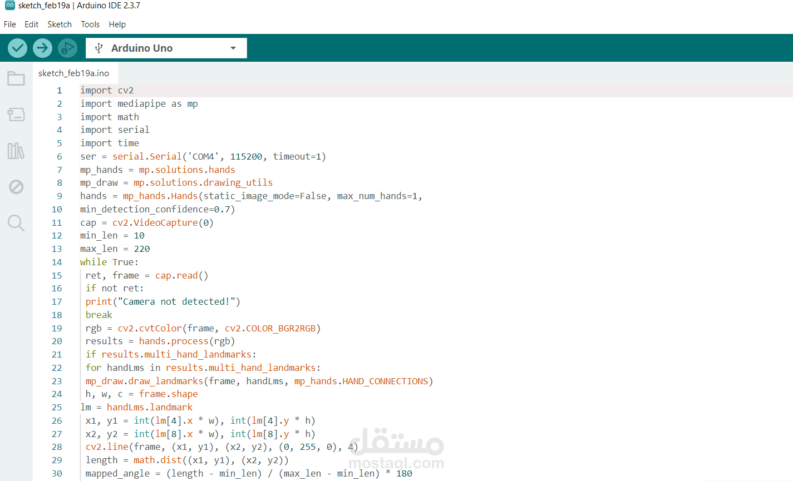The width and height of the screenshot is (793, 481).
Task: Click the 'mp_hands = mp.solutions.hands' line
Action: (157, 170)
